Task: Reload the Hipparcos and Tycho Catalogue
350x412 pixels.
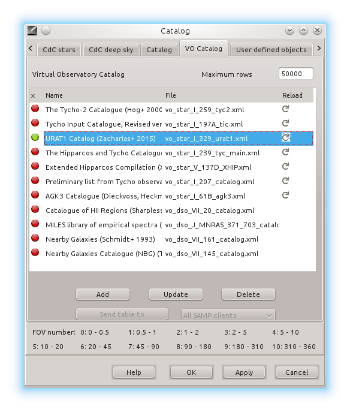Action: 285,152
